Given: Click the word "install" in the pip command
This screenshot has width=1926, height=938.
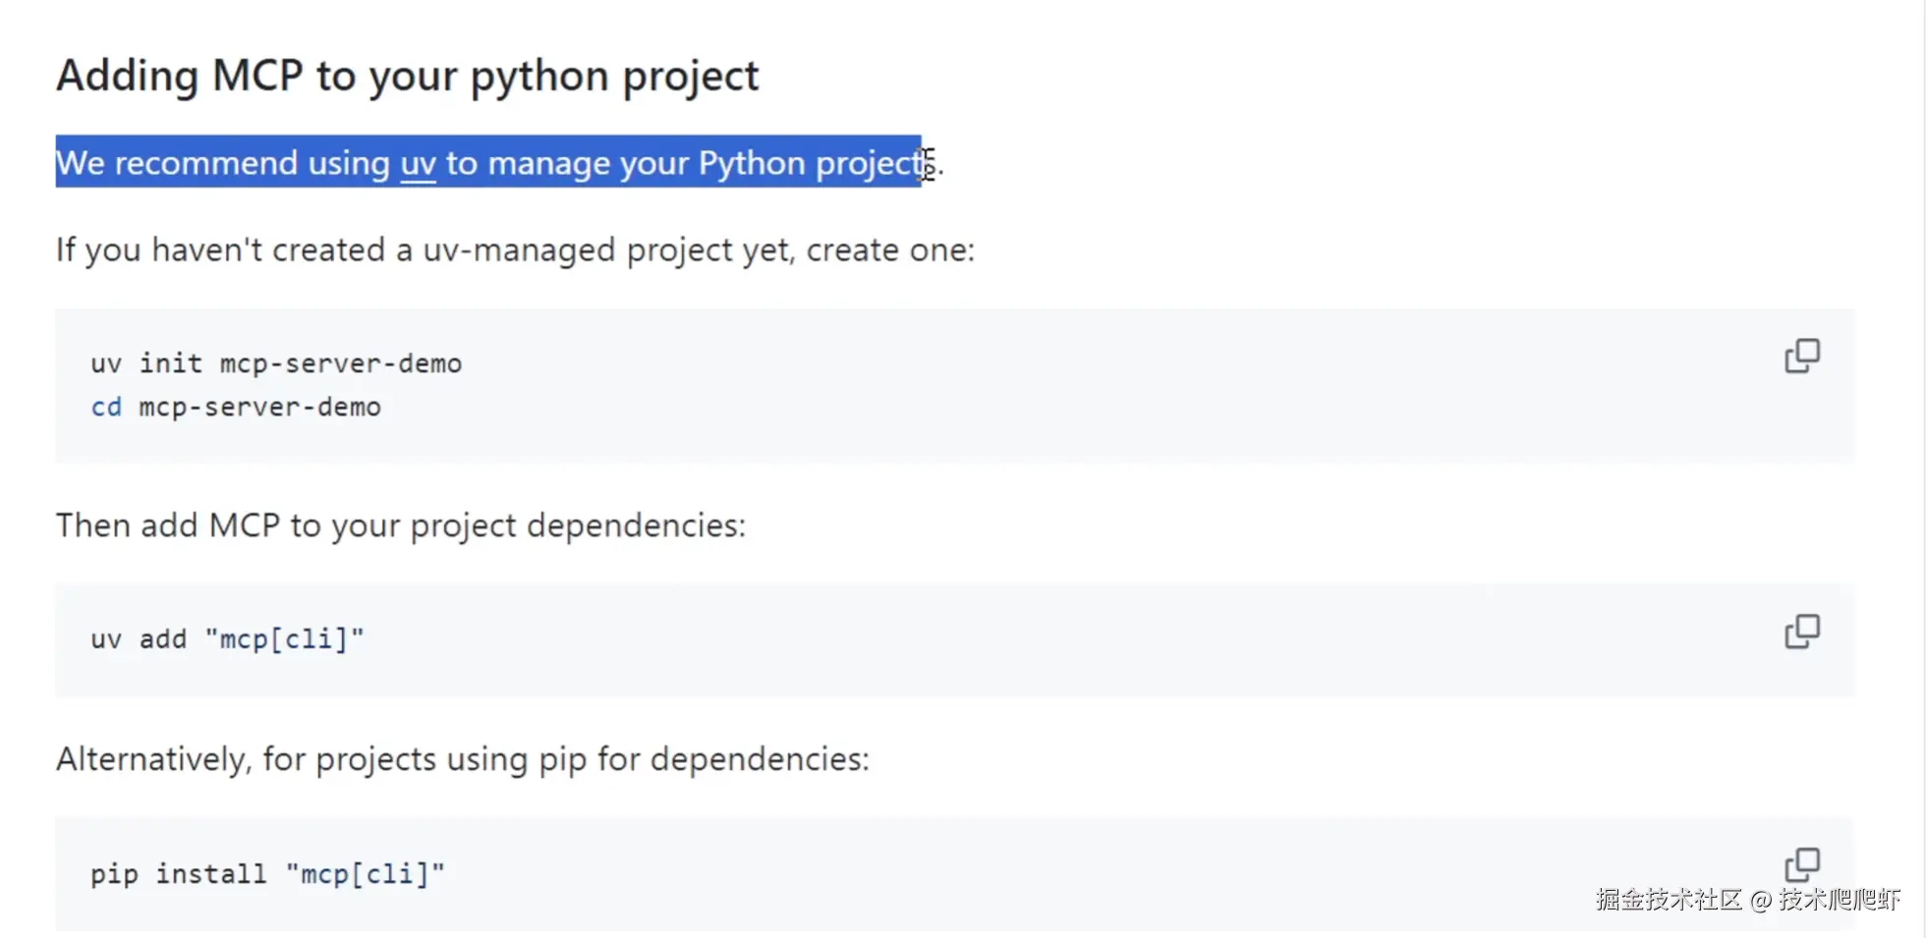Looking at the screenshot, I should click(x=210, y=874).
